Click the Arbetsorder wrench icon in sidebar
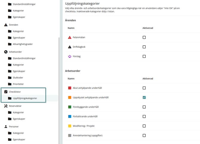 point(6,52)
